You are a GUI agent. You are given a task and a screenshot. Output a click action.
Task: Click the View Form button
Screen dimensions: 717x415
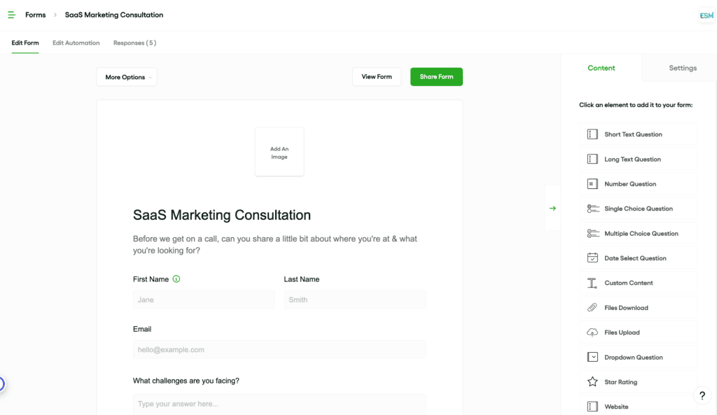(x=377, y=77)
